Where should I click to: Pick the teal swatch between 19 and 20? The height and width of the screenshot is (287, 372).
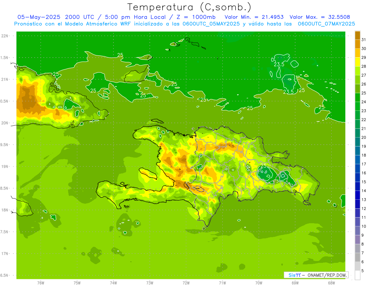357,142
